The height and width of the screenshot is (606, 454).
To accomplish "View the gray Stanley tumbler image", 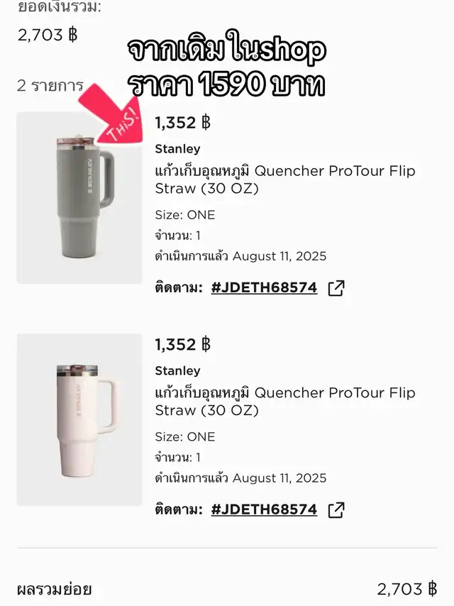I will coord(79,198).
